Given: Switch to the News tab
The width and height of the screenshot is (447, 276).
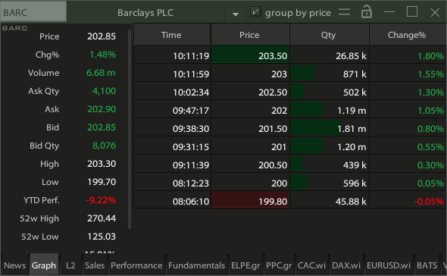Looking at the screenshot, I should coord(15,265).
